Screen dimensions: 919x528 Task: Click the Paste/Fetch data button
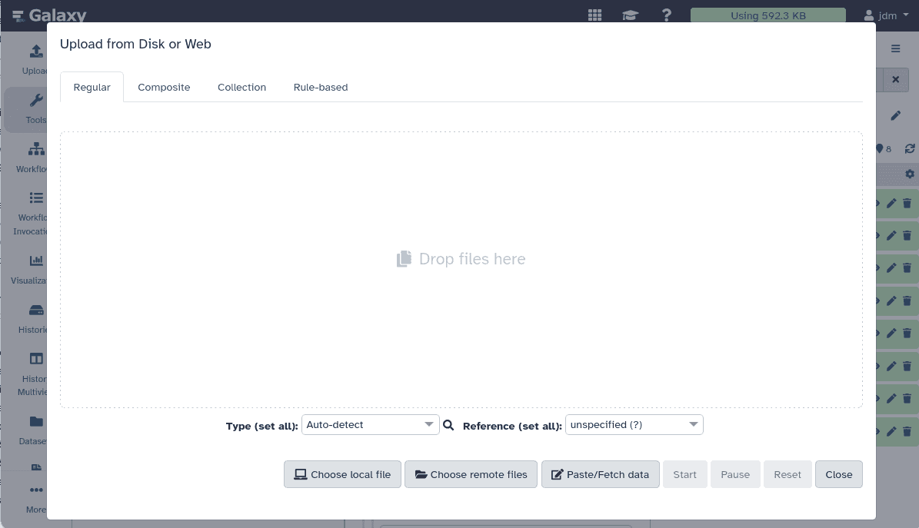coord(600,474)
